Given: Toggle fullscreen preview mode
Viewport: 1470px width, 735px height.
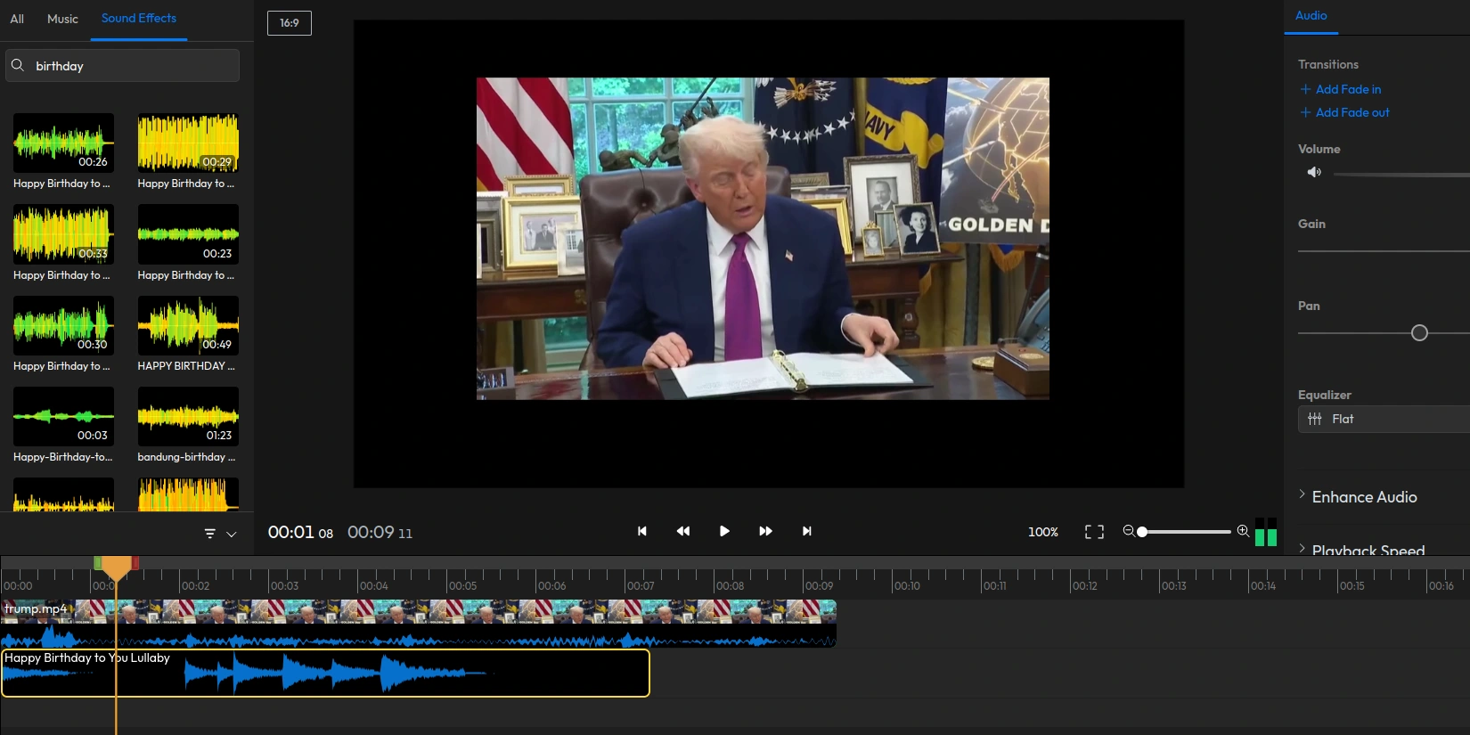Looking at the screenshot, I should point(1094,532).
